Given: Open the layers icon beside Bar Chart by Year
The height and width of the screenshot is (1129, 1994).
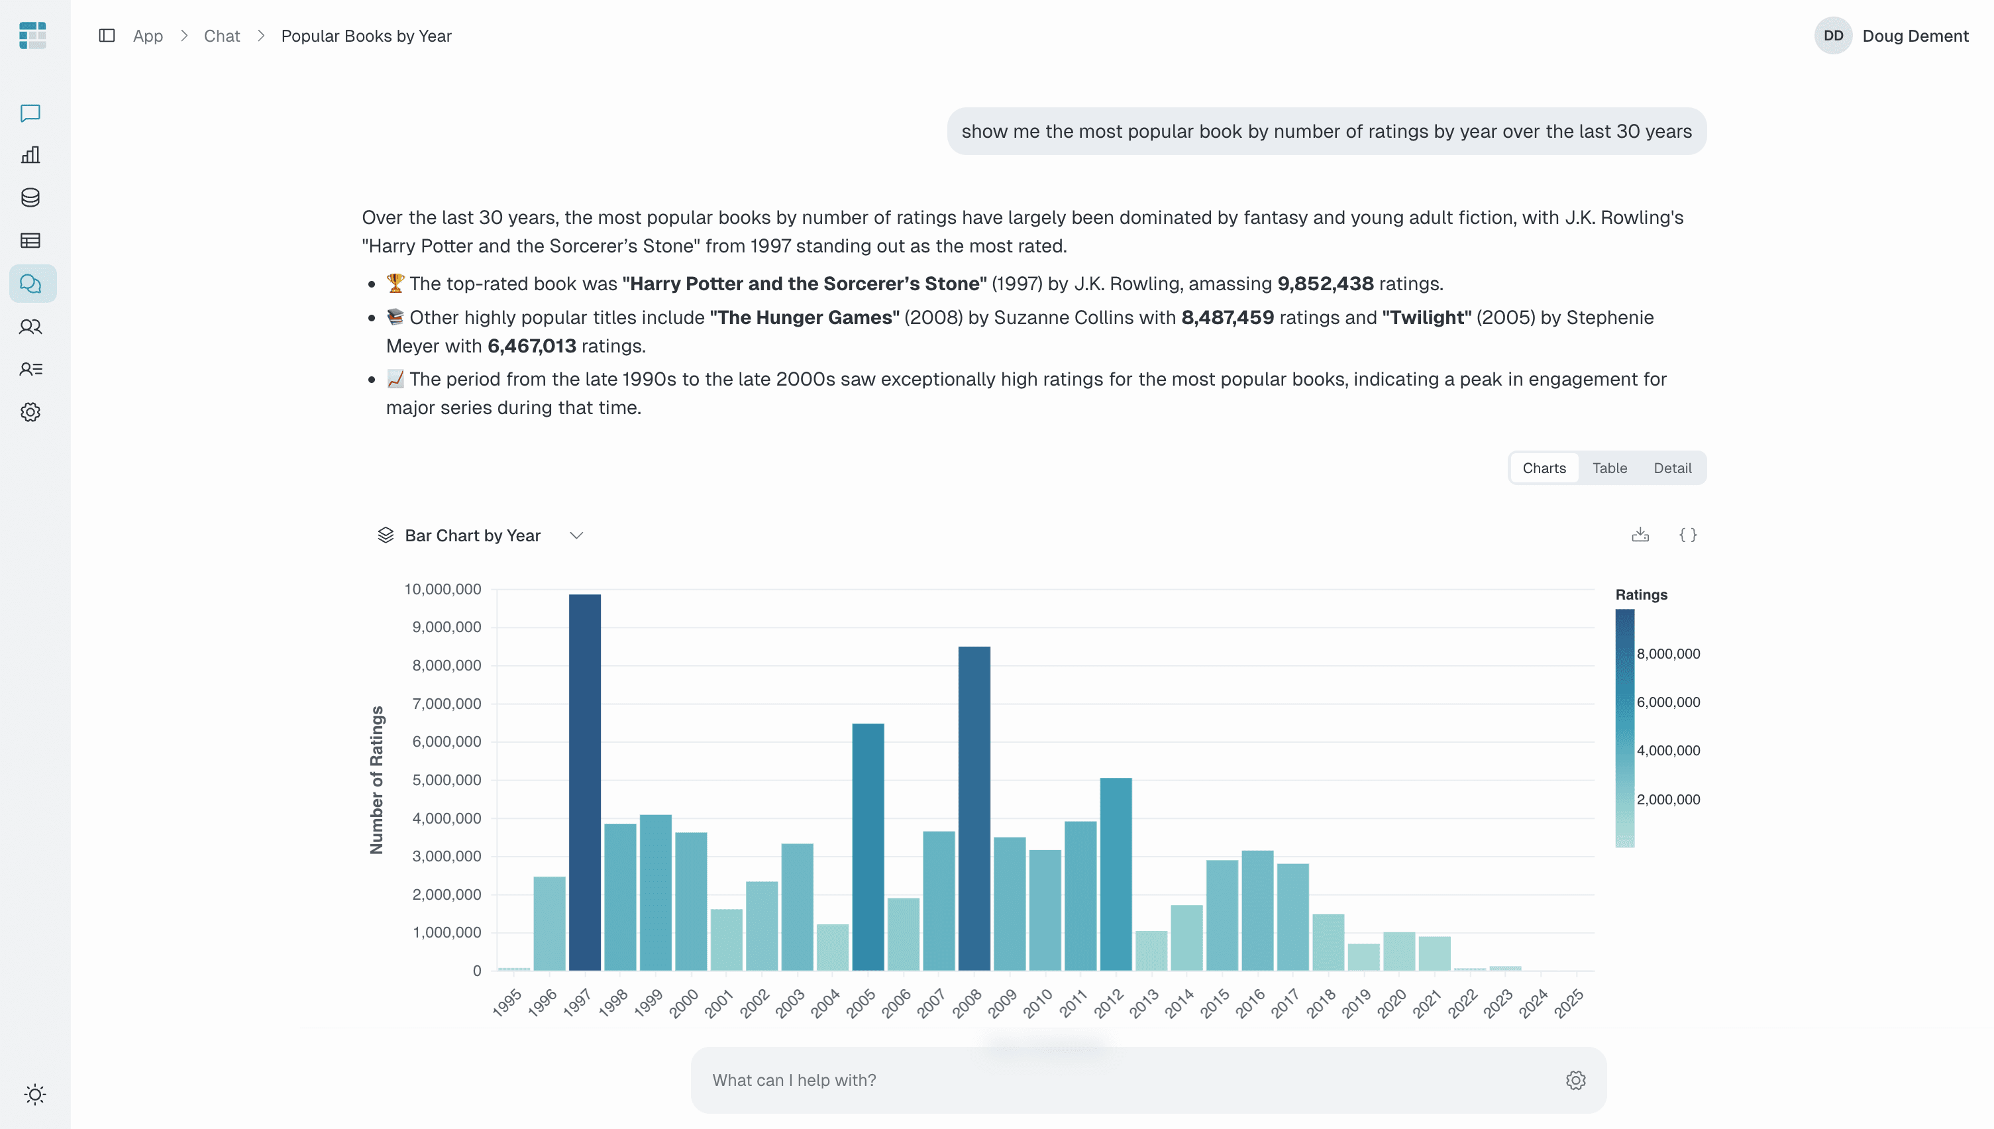Looking at the screenshot, I should tap(388, 535).
